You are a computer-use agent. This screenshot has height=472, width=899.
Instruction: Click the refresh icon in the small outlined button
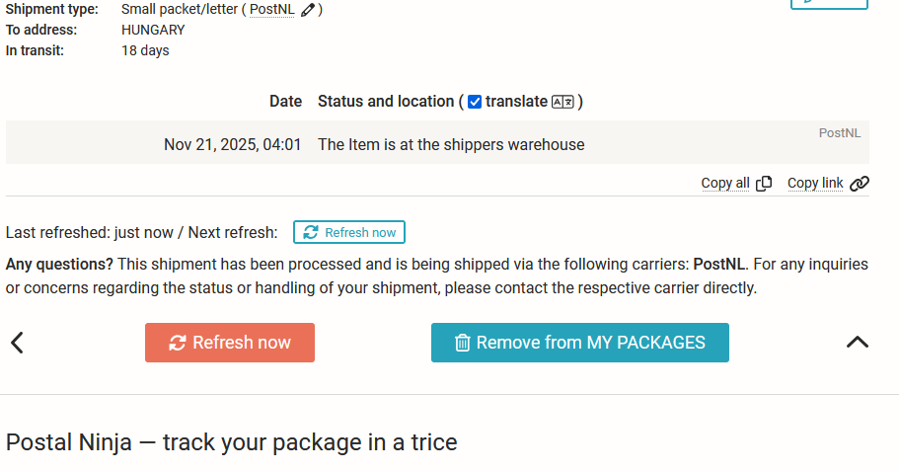pos(311,233)
